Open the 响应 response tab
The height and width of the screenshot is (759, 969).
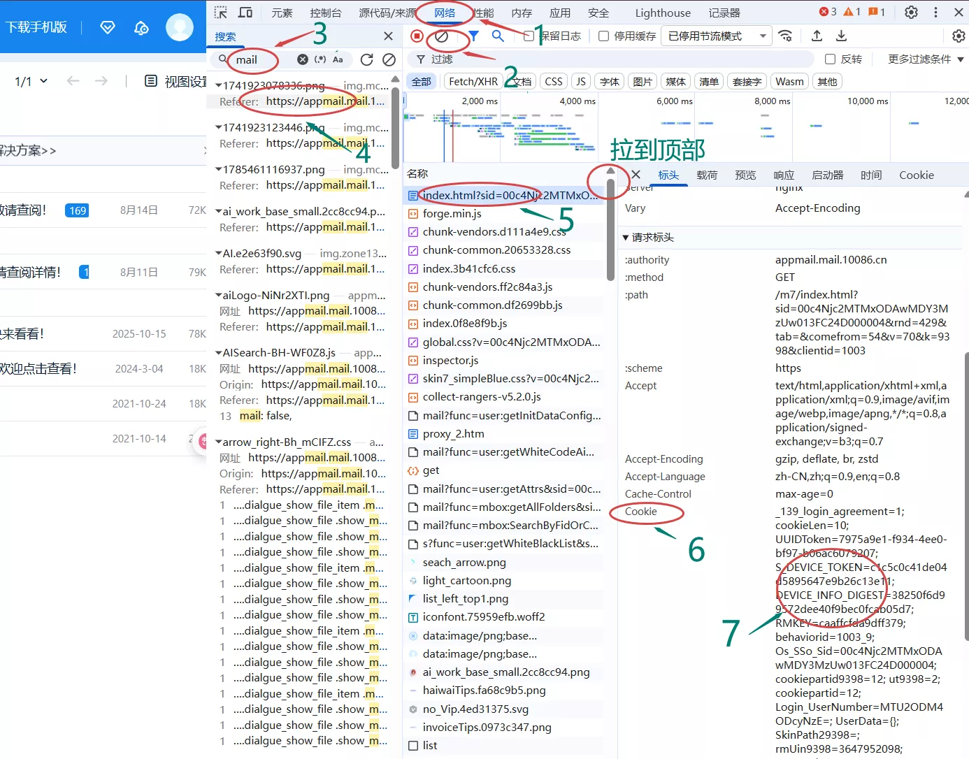784,175
